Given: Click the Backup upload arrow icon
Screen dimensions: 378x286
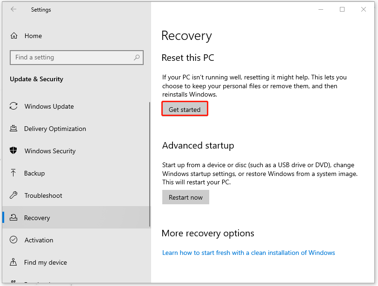Looking at the screenshot, I should [x=14, y=173].
